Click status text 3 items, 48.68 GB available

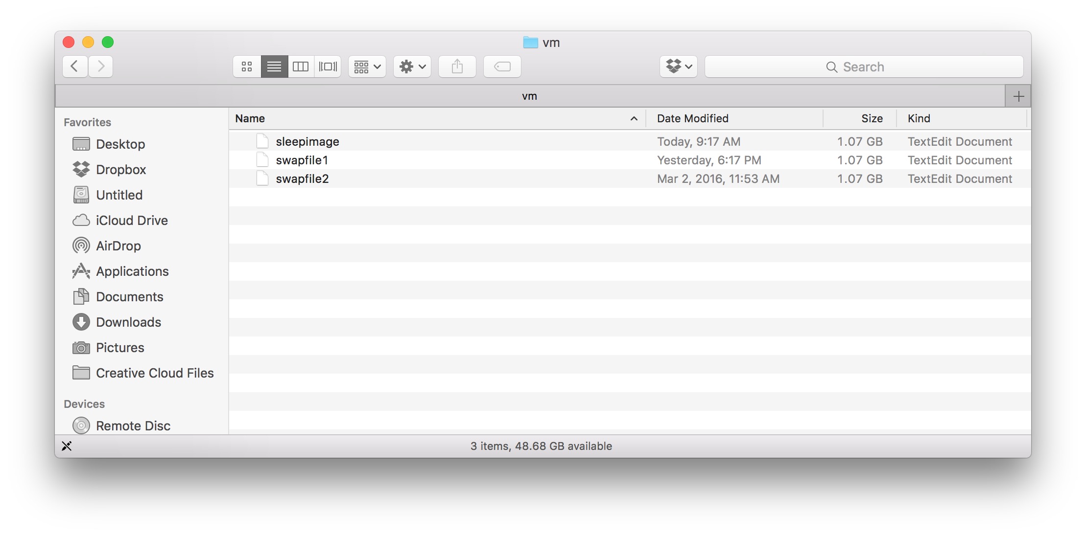[x=542, y=446]
